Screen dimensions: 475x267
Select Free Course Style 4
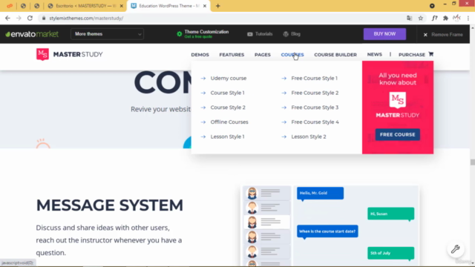[315, 122]
